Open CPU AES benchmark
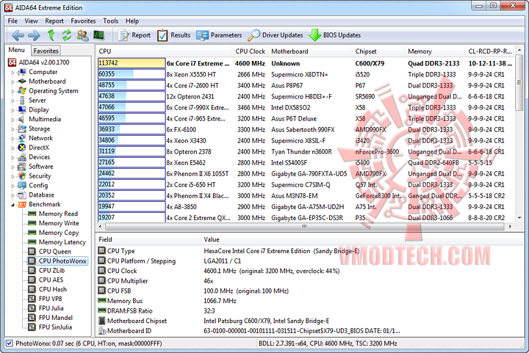This screenshot has width=529, height=353. pos(46,280)
